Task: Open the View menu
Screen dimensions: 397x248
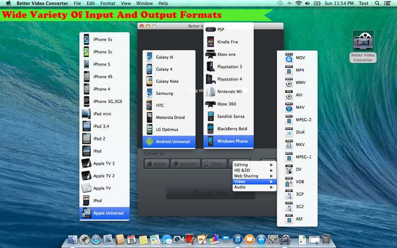Action: [126, 3]
